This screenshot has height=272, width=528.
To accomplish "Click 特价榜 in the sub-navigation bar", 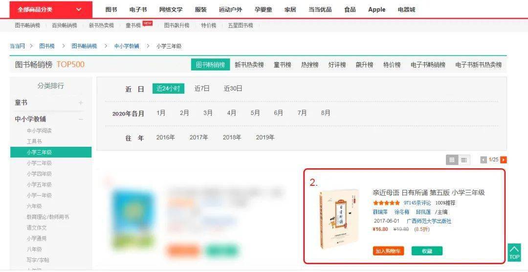I will click(x=209, y=25).
